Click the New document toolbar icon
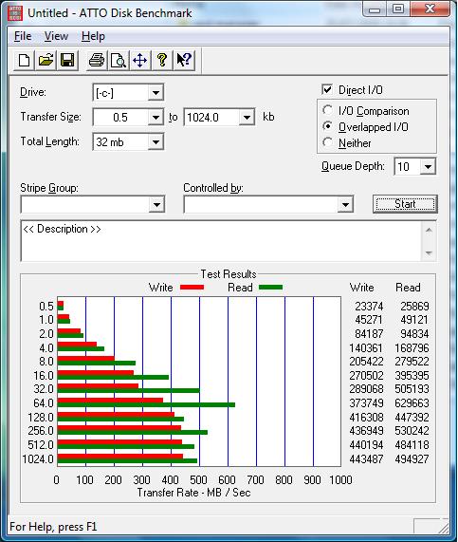The image size is (458, 542). pyautogui.click(x=24, y=60)
